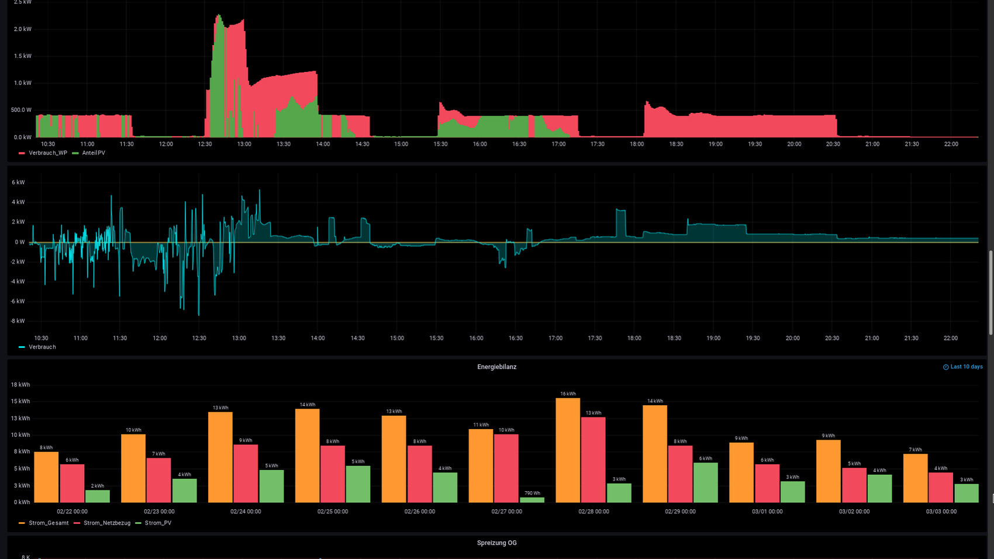Screen dimensions: 994x559
Task: Click the 14 kWh orange bar for 02/25
Action: coord(307,456)
